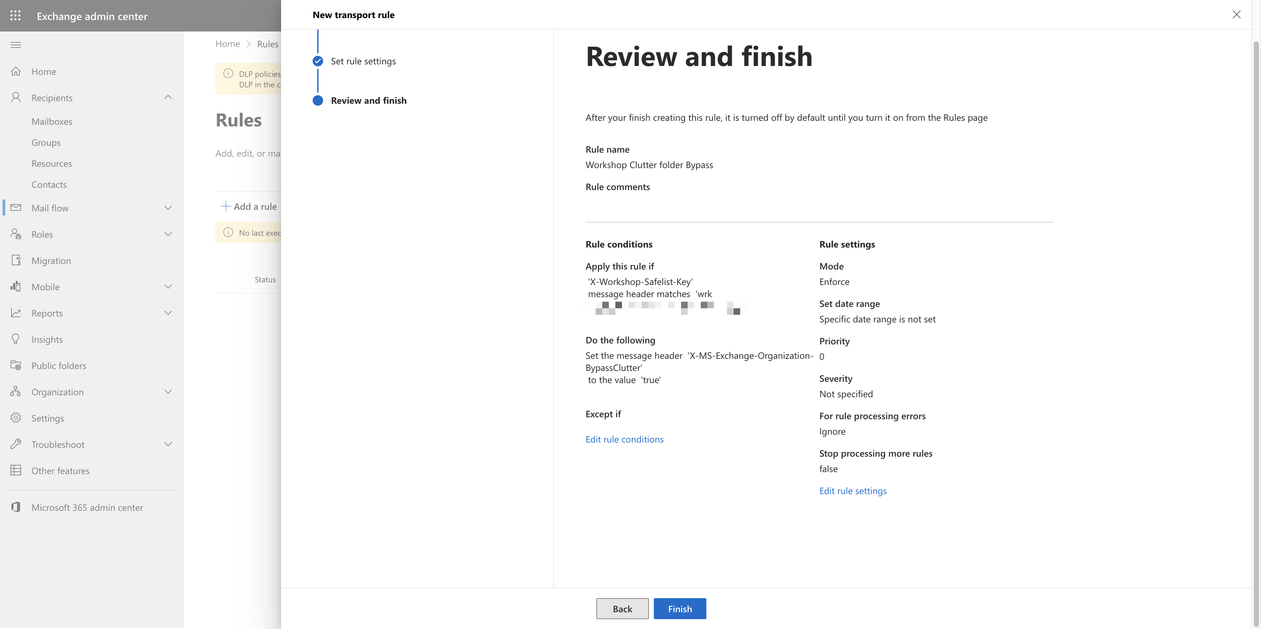This screenshot has height=629, width=1261.
Task: Click the 'false' stop processing value
Action: click(x=828, y=469)
